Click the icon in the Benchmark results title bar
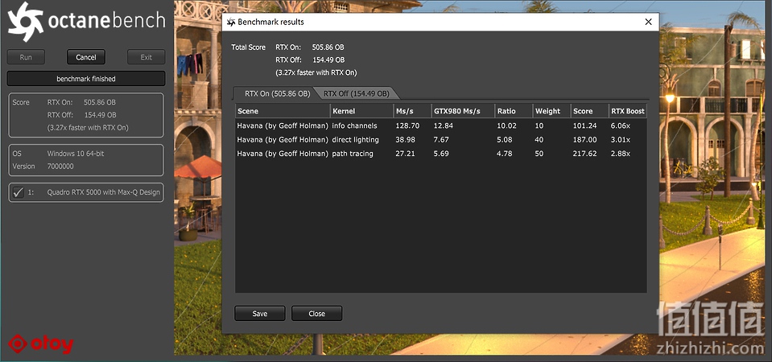Viewport: 772px width, 362px height. [231, 23]
